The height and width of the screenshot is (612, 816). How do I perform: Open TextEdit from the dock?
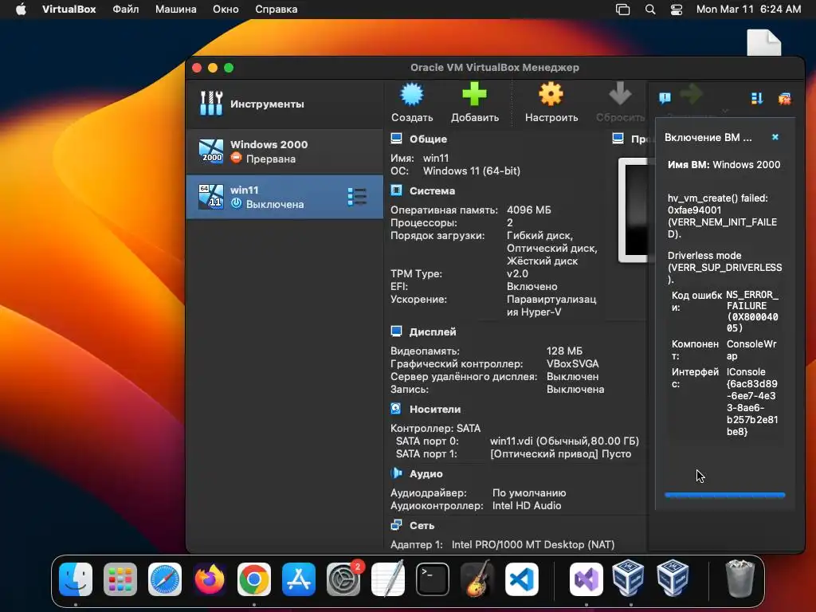(388, 579)
